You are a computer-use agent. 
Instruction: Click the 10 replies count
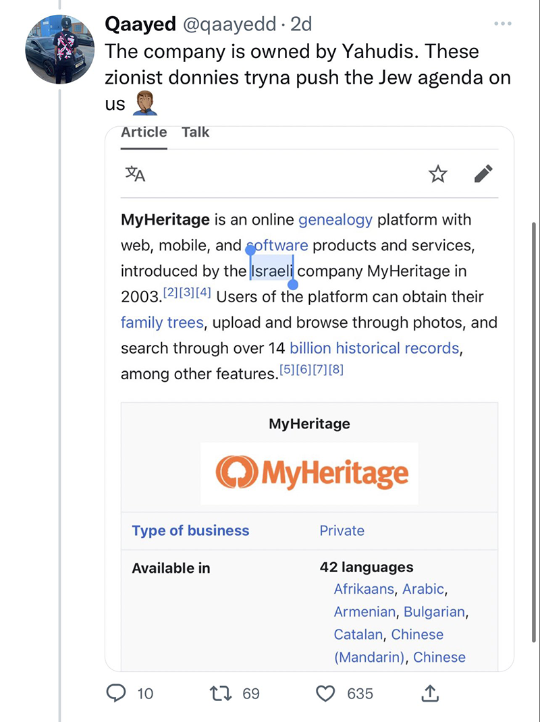click(x=145, y=694)
